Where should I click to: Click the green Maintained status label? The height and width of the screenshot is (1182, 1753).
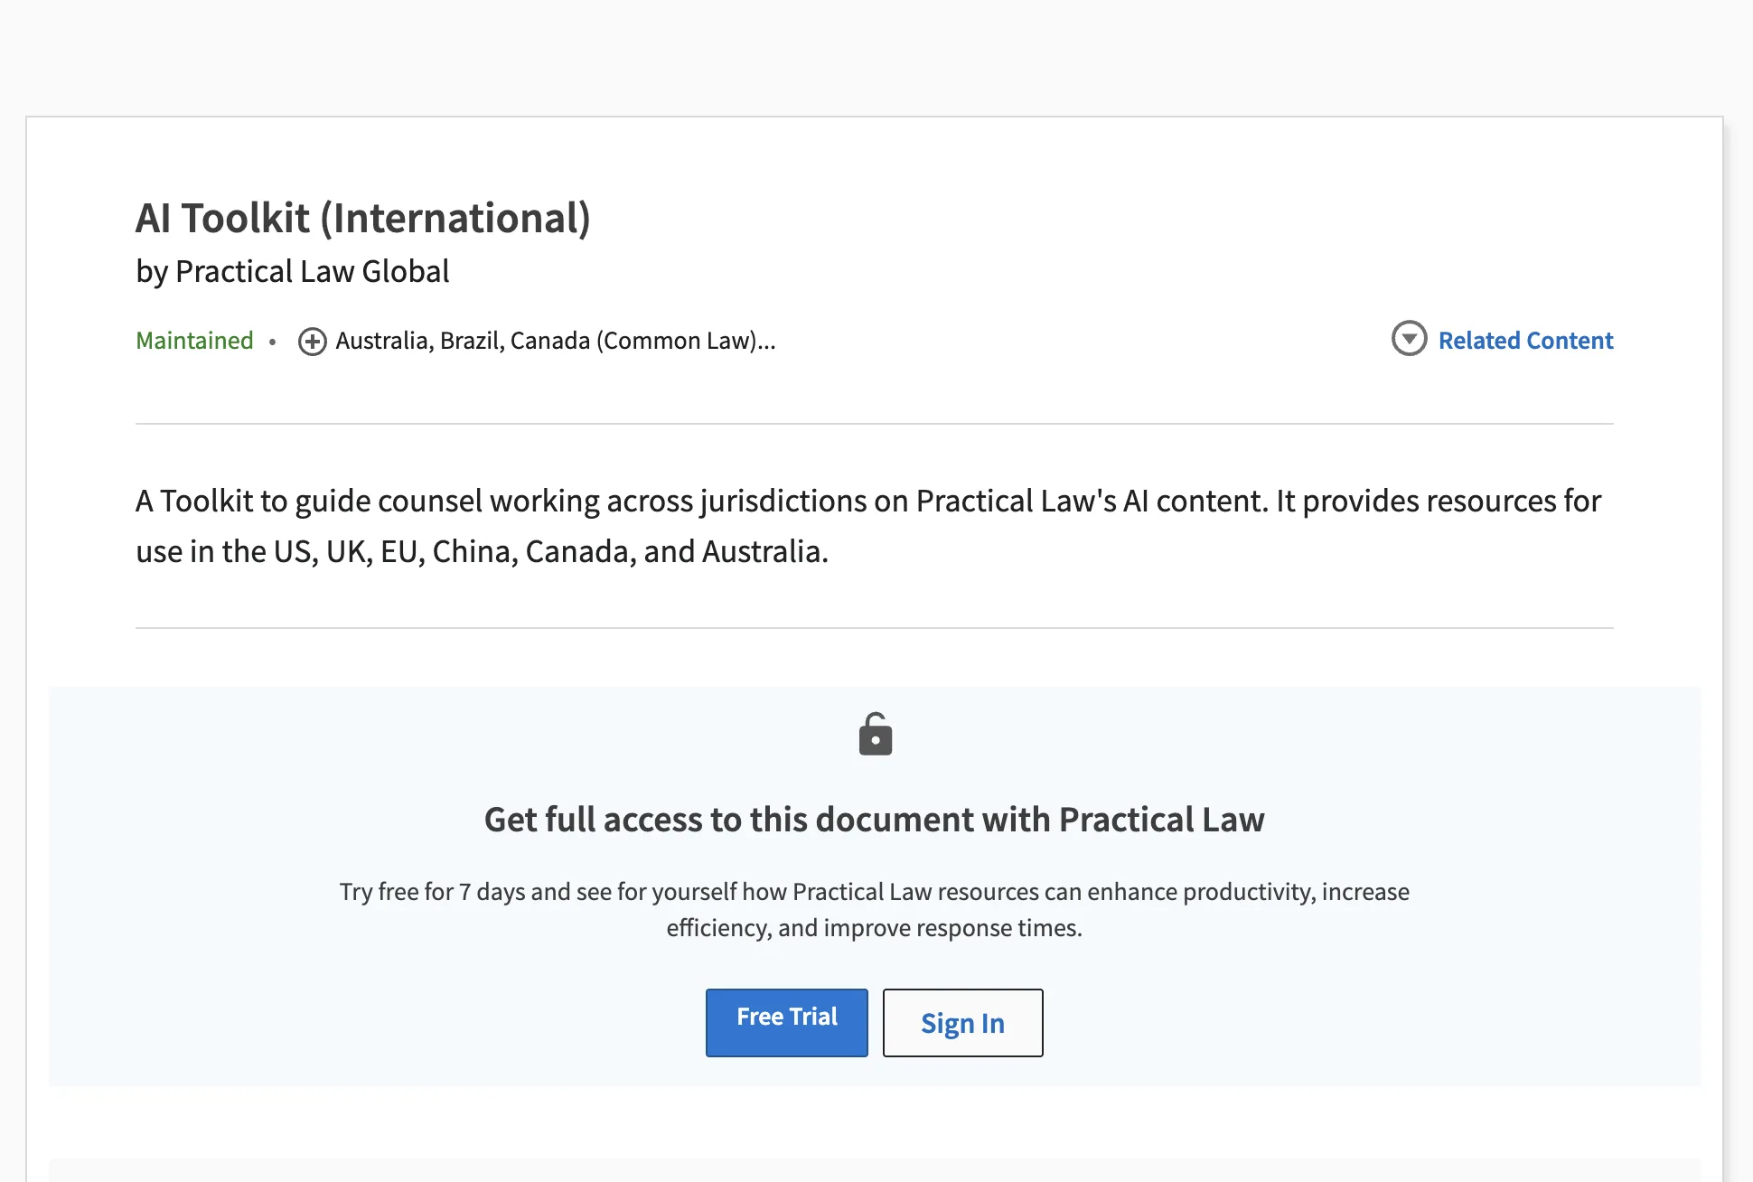tap(194, 341)
